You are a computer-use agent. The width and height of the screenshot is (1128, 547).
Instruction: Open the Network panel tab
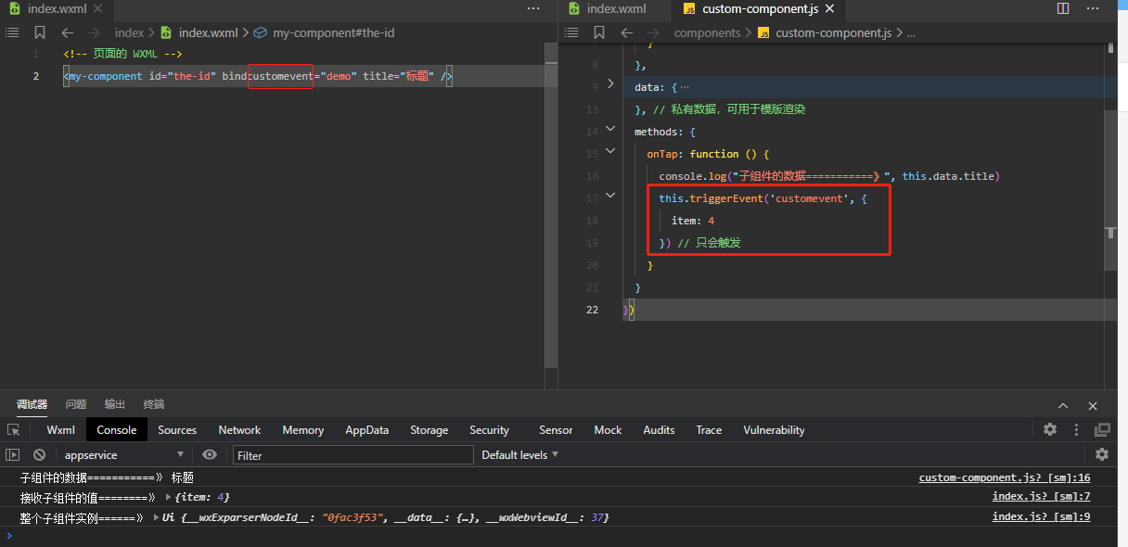pos(239,430)
